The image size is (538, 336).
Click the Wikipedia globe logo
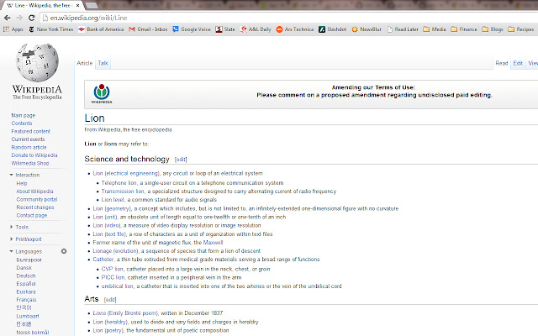37,62
